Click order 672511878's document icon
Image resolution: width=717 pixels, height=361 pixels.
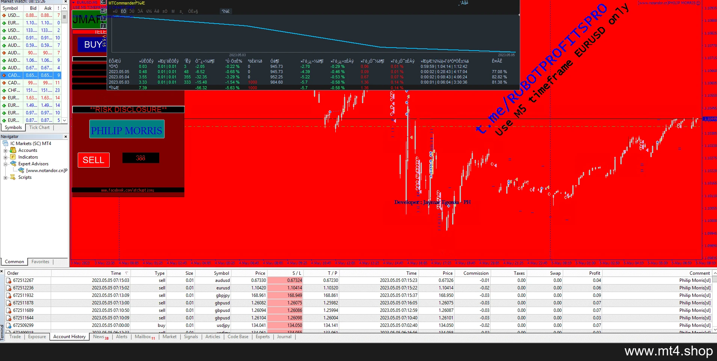[x=9, y=303]
